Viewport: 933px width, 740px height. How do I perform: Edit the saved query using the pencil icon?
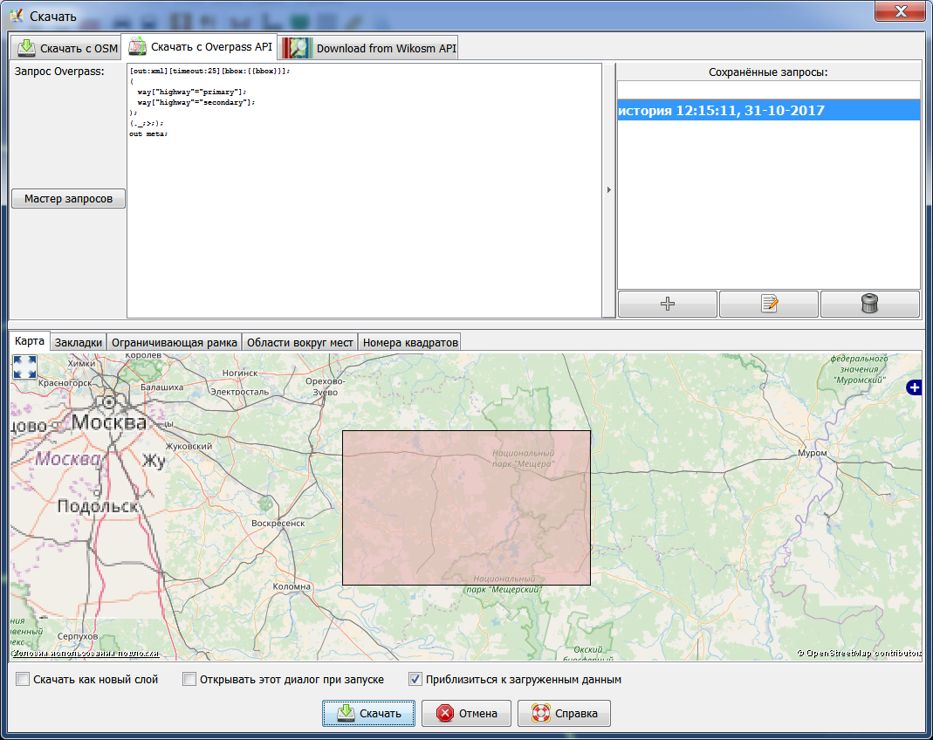click(768, 303)
